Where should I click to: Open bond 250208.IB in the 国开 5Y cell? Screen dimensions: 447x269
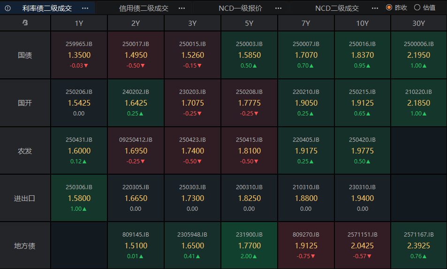pos(249,92)
